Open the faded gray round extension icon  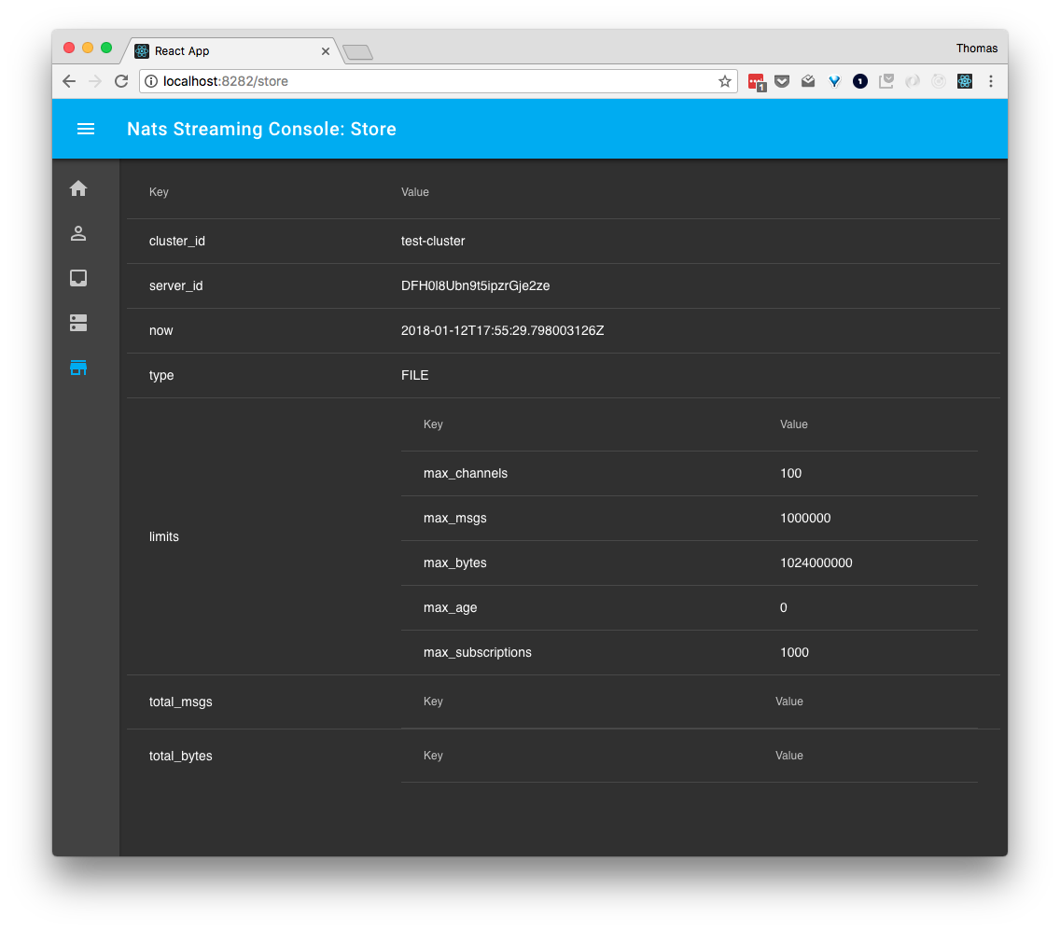(913, 81)
